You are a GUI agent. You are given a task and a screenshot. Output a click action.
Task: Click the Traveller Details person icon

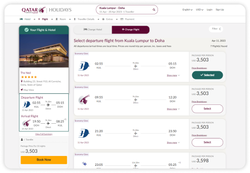[x=75, y=19]
